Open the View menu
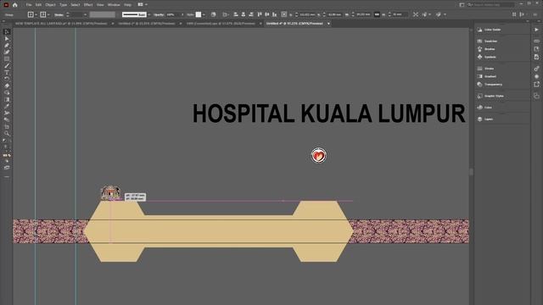This screenshot has height=305, width=543. click(x=100, y=5)
